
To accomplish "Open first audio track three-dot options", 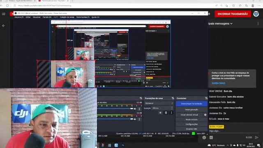I will [x=139, y=109].
